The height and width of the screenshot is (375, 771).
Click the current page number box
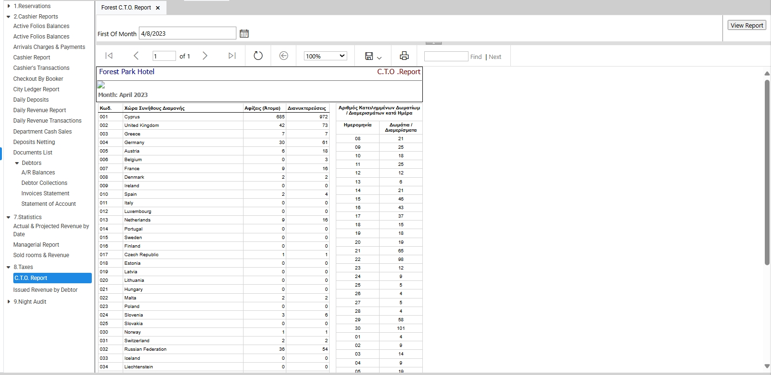(x=164, y=56)
